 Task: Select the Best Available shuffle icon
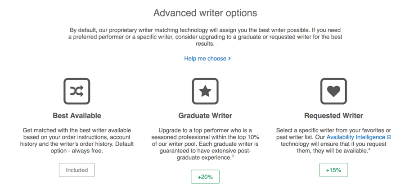tap(76, 91)
